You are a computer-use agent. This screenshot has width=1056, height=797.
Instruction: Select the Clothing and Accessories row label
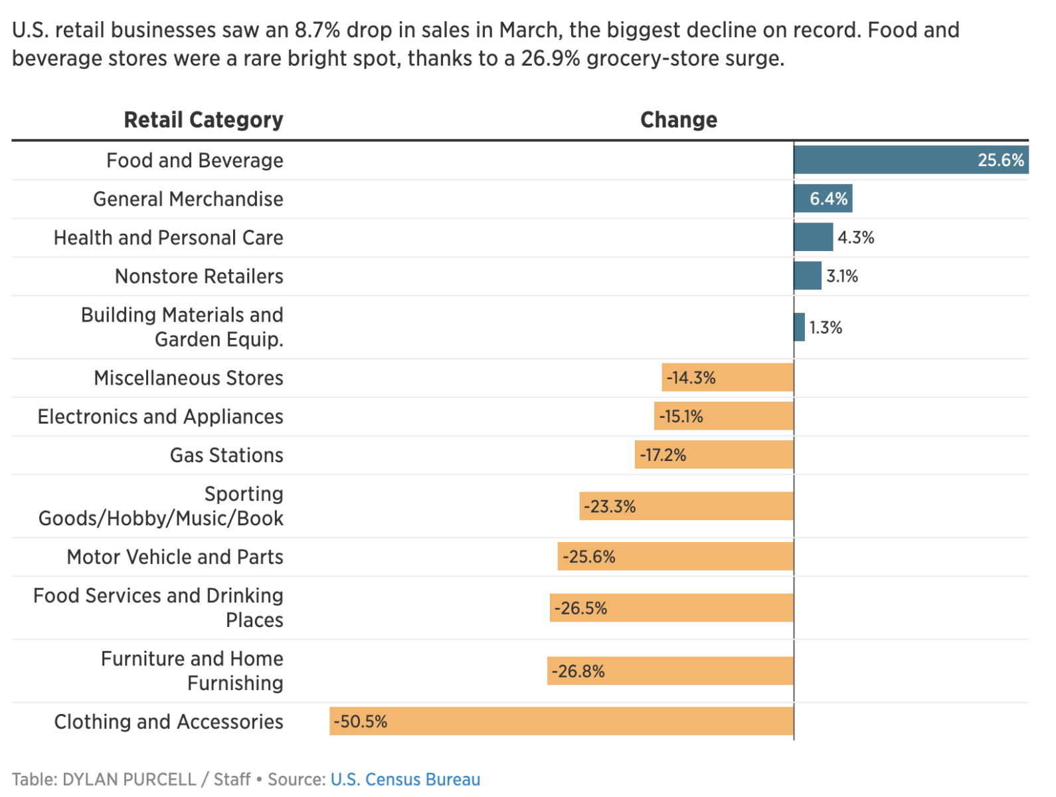169,721
